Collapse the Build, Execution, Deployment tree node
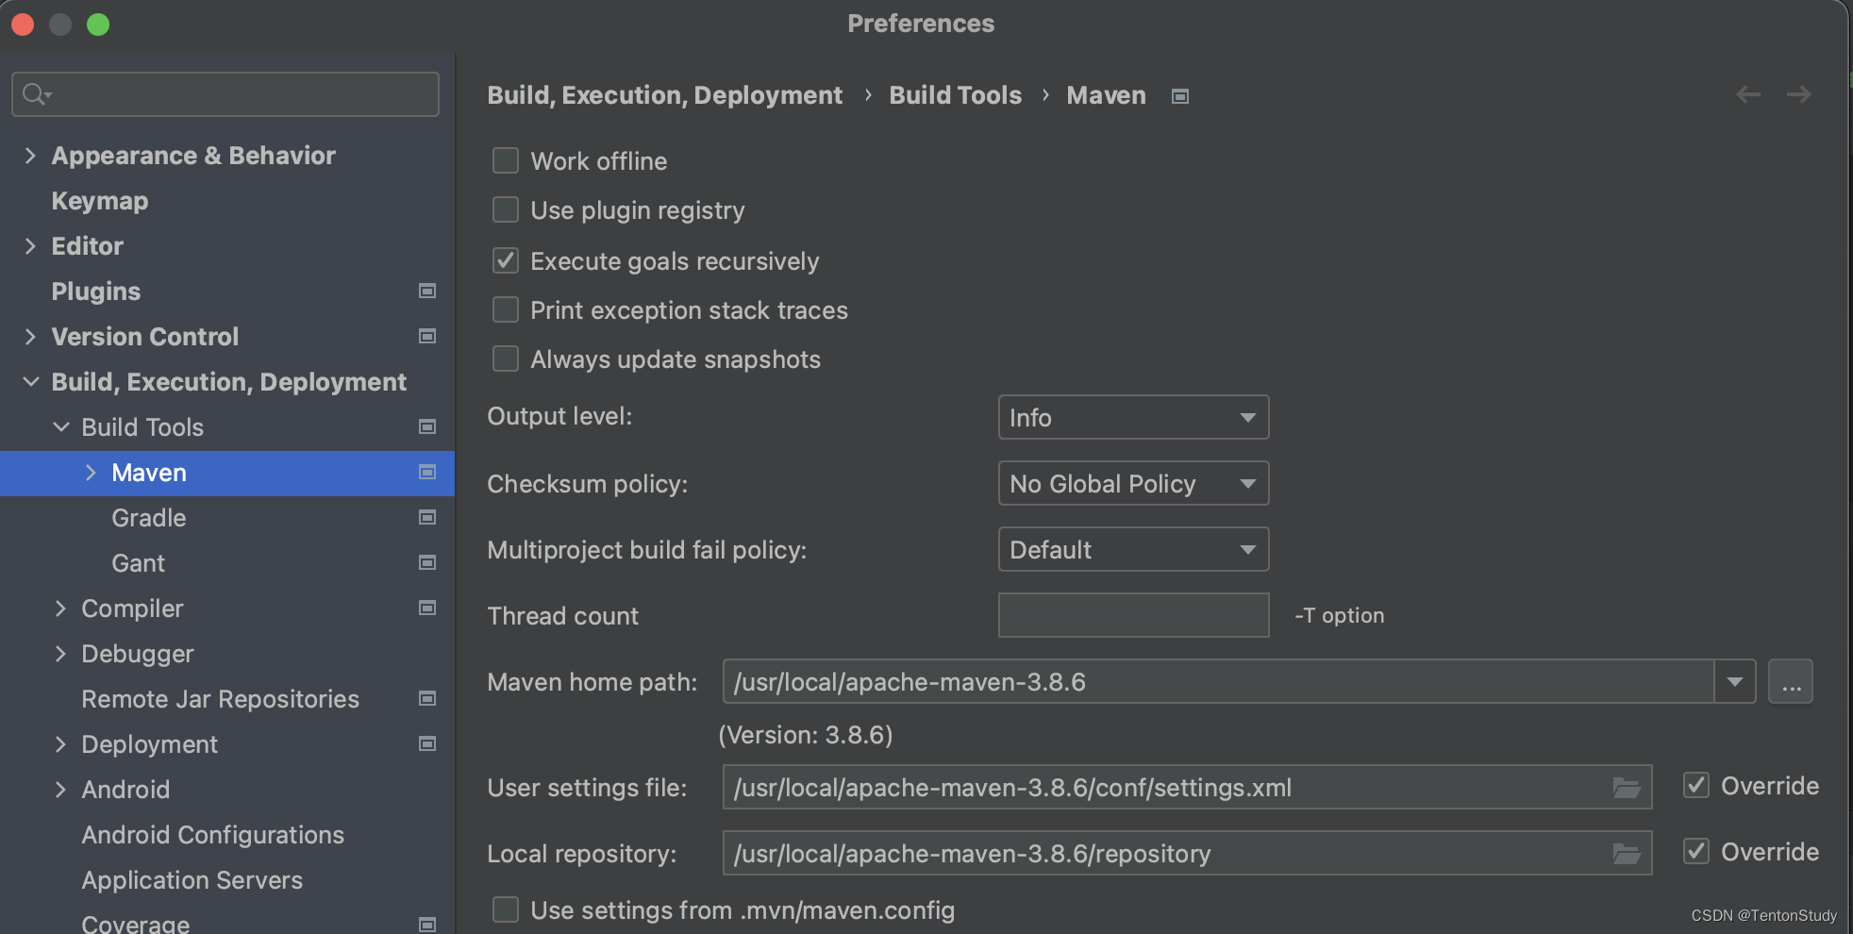Screen dimensions: 1853x934 coord(30,381)
